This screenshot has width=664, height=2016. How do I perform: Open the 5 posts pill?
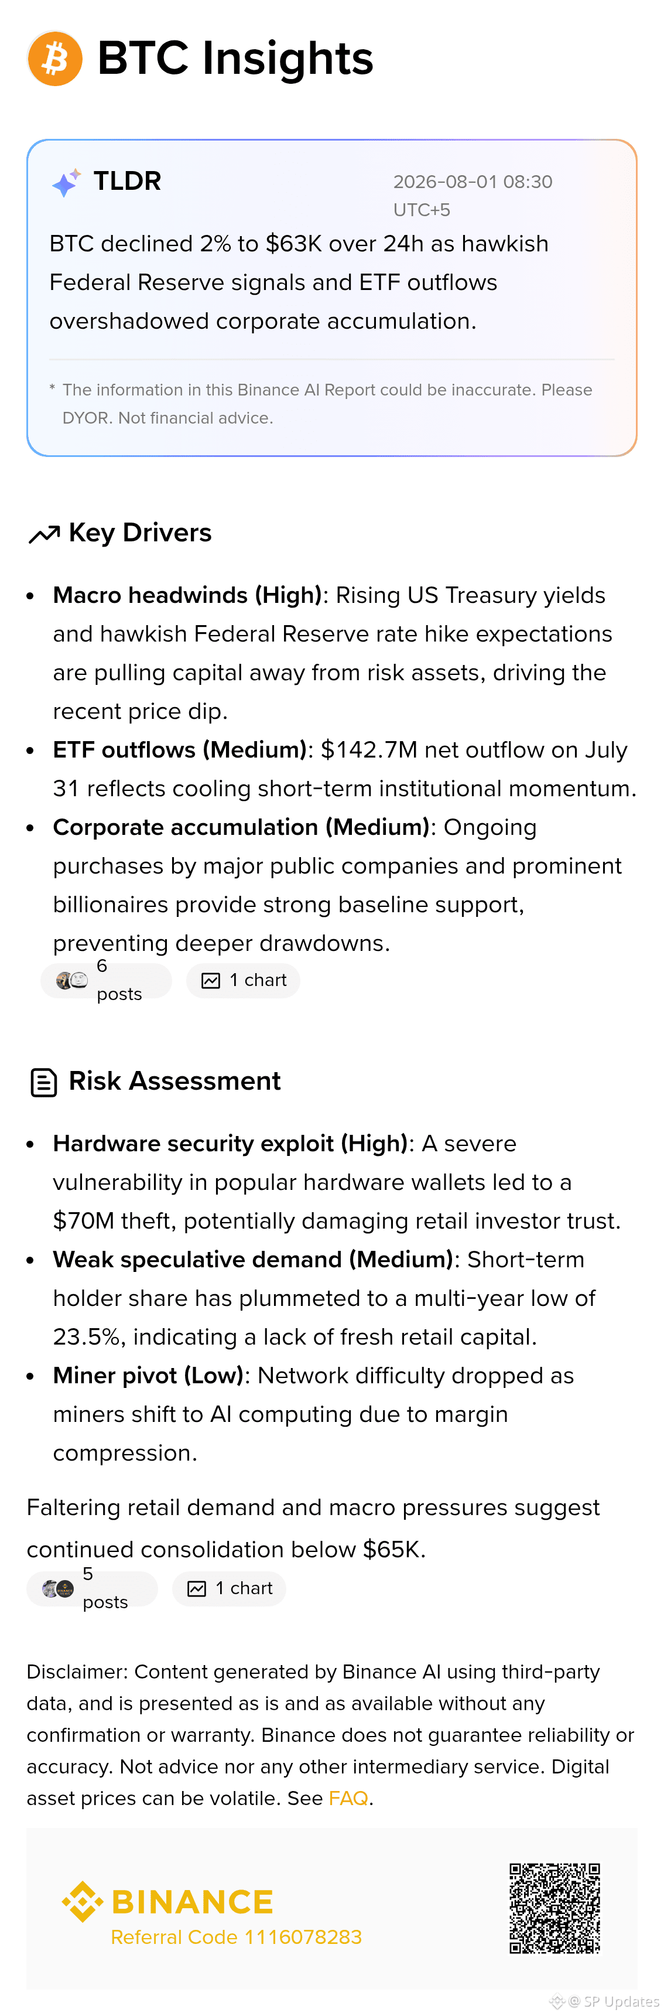(x=93, y=1589)
